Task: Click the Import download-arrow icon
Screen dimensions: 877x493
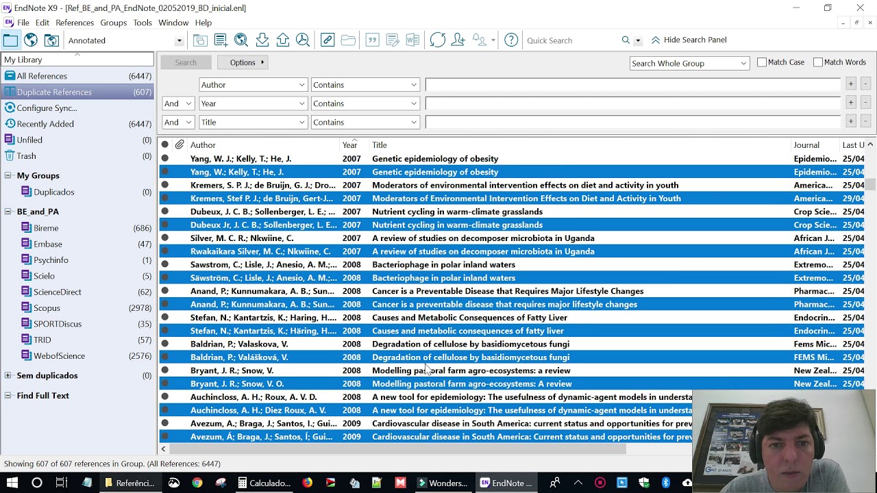Action: pos(262,40)
